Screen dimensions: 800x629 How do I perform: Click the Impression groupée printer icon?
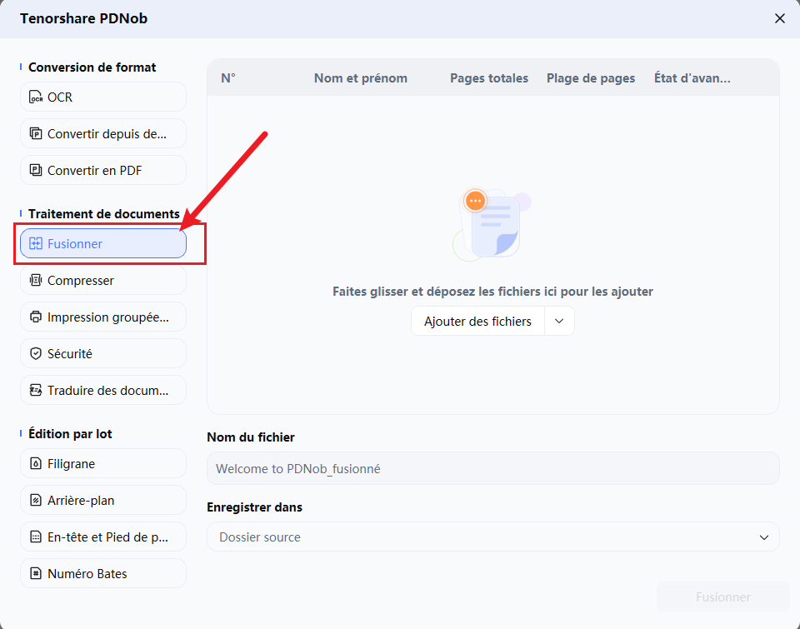pyautogui.click(x=36, y=317)
